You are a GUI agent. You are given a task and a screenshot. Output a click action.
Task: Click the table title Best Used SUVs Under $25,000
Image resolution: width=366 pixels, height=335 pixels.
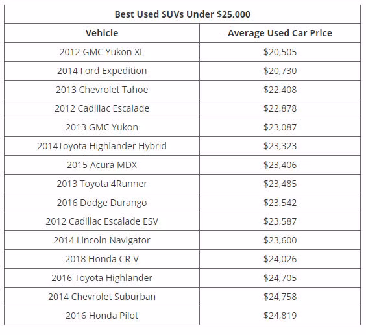point(182,14)
